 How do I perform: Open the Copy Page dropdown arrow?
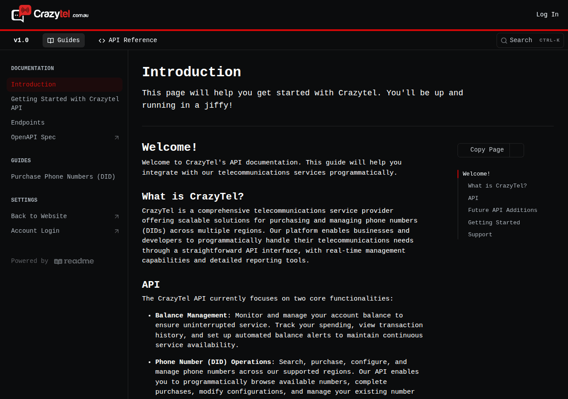coord(517,150)
